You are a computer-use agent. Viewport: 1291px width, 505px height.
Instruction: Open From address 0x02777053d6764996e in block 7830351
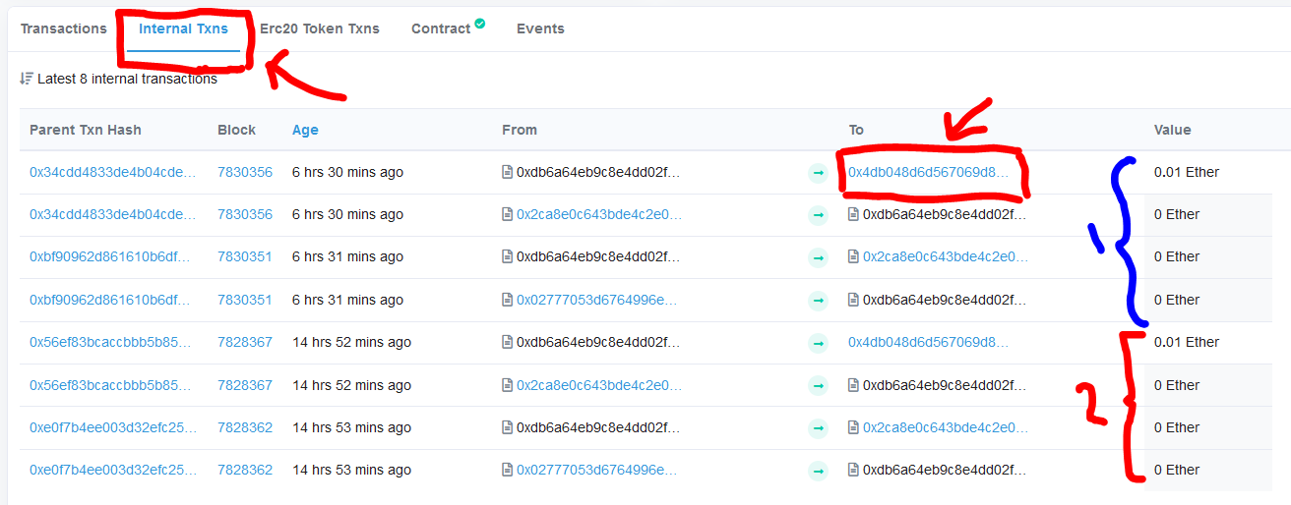pyautogui.click(x=597, y=300)
